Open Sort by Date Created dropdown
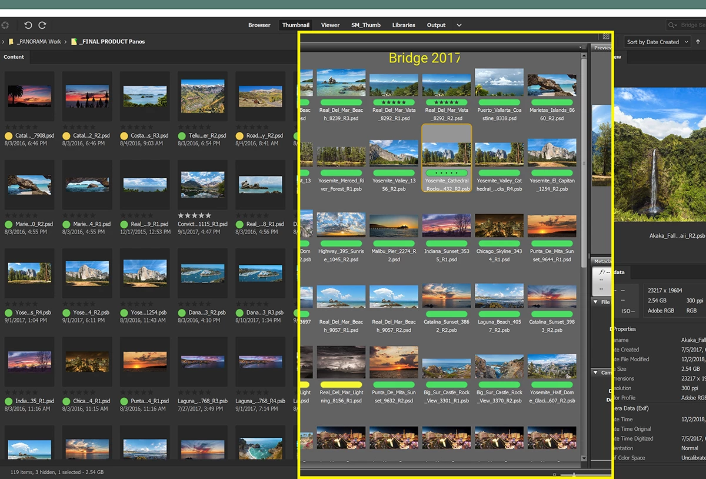Viewport: 706px width, 479px height. (657, 42)
